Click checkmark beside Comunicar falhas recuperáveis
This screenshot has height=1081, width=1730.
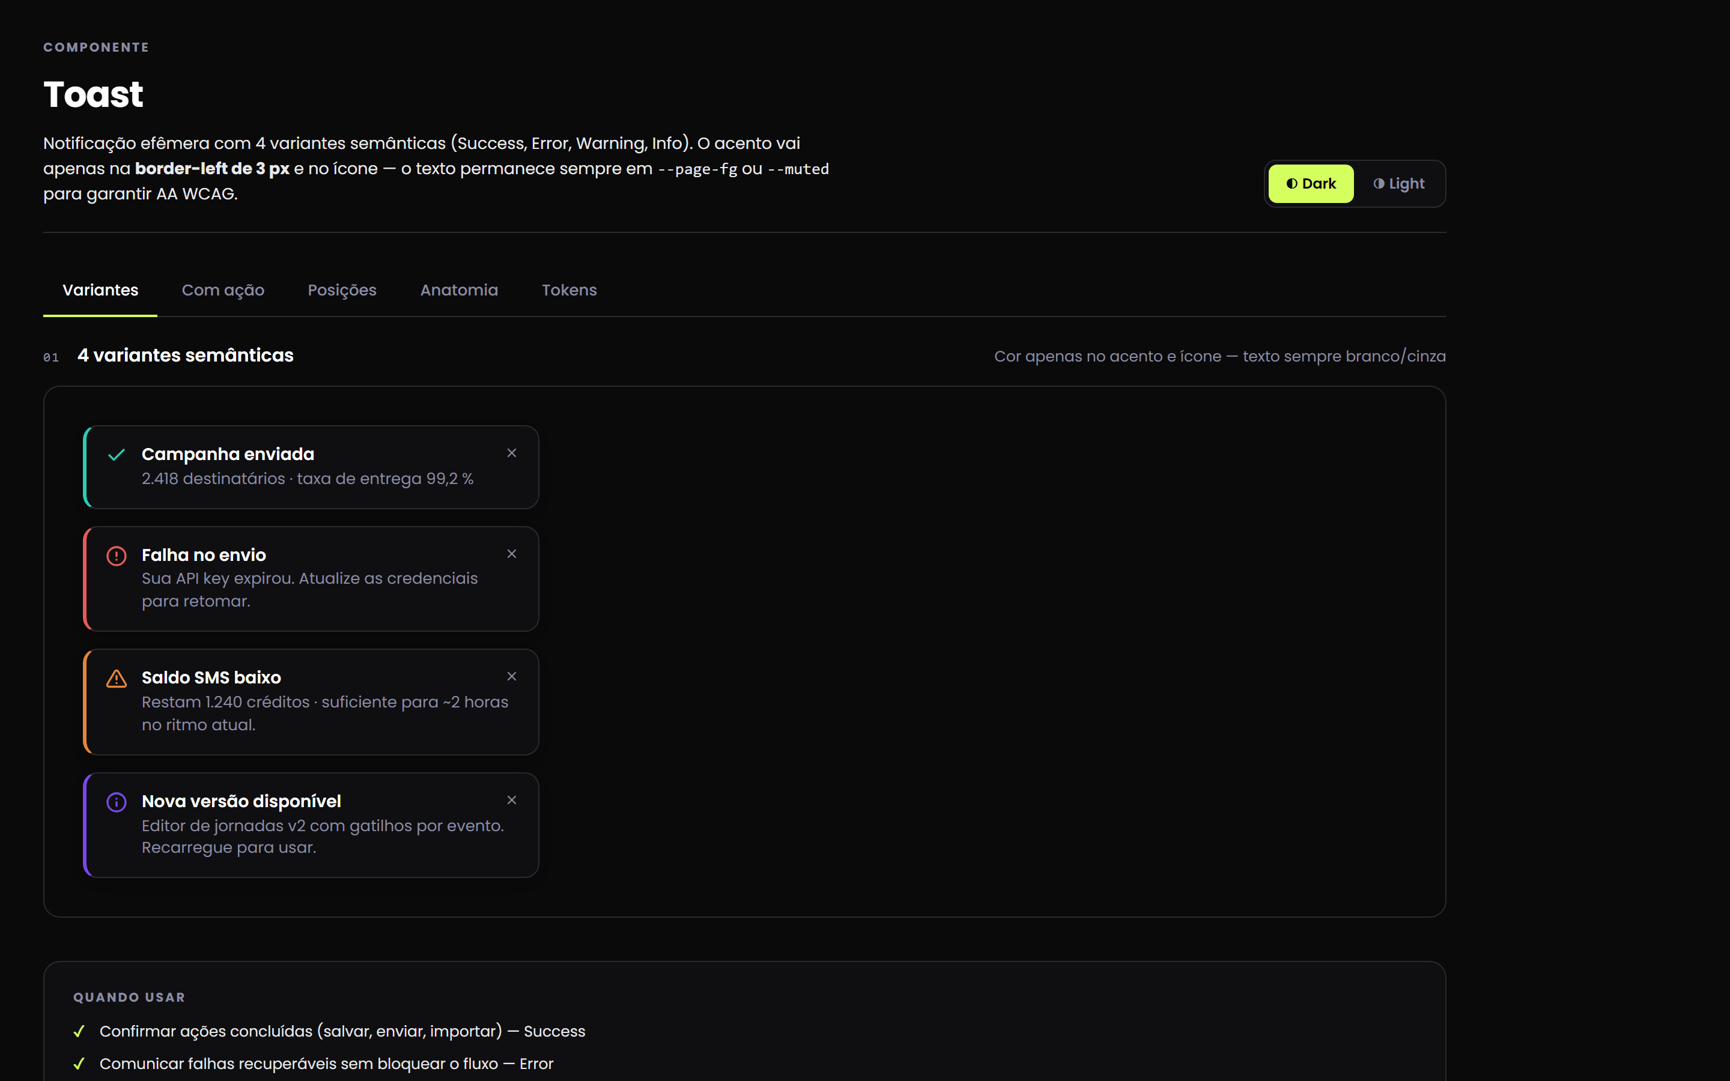point(79,1063)
